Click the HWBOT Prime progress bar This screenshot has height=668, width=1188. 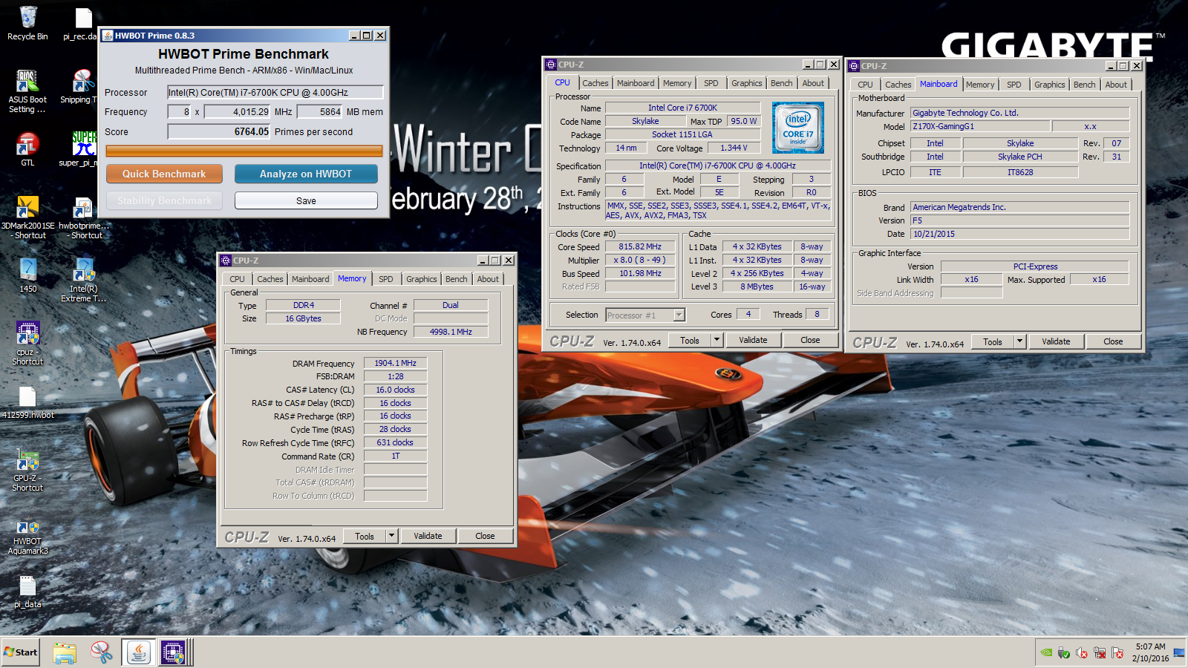[x=244, y=151]
